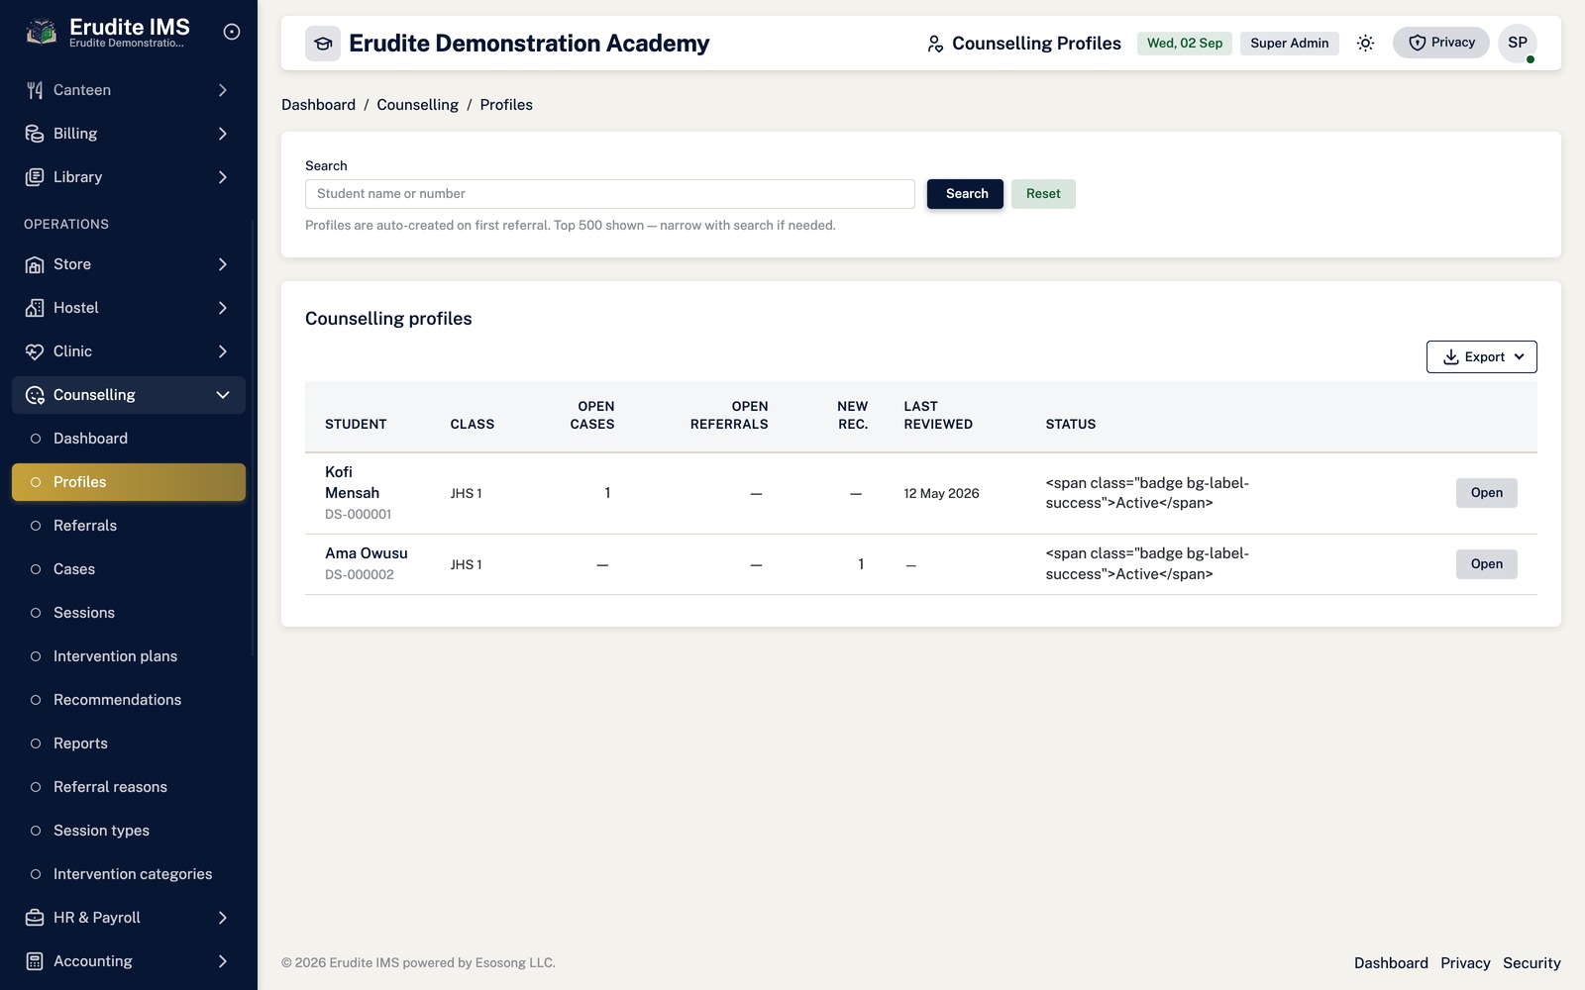
Task: Open the SP user avatar menu
Action: [1518, 43]
